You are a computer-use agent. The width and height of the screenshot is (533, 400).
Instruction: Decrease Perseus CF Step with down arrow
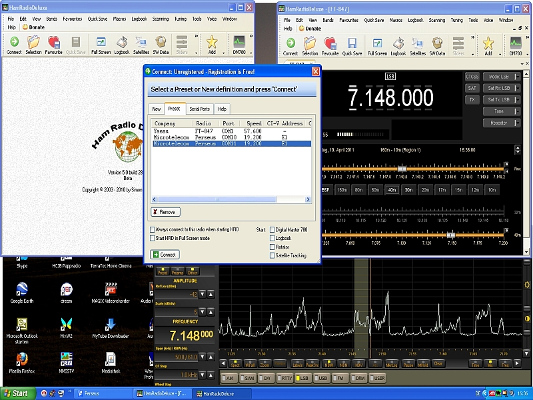pos(203,375)
